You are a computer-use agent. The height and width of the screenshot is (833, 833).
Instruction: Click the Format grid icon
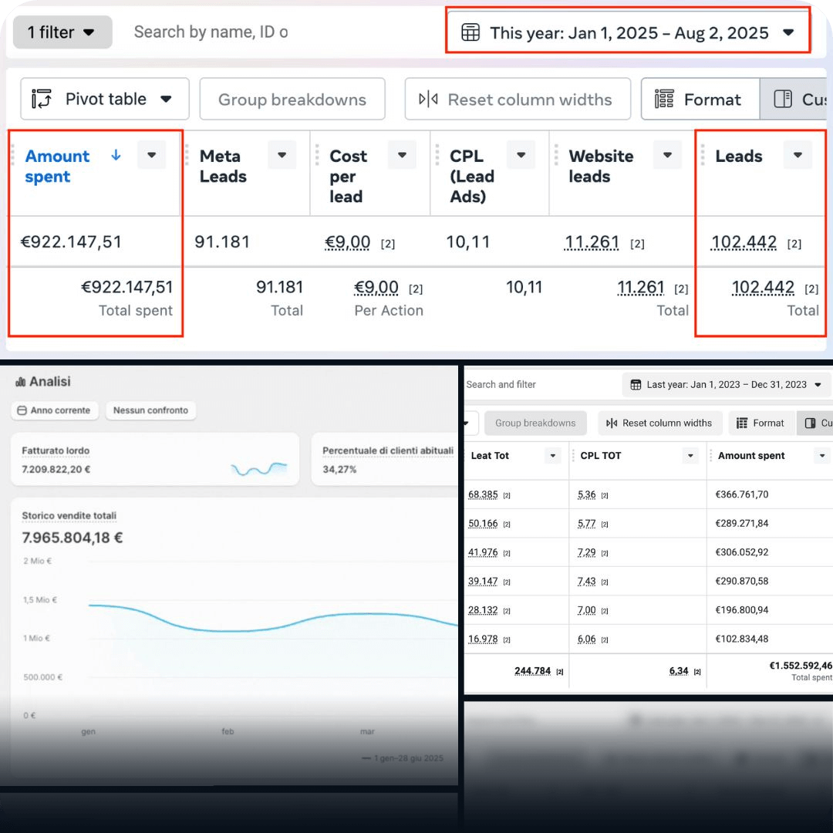[663, 99]
